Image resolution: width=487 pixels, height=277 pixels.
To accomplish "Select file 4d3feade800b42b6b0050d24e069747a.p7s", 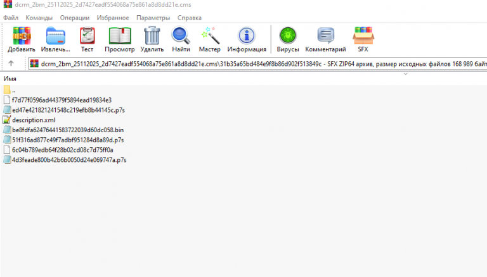I will coord(69,160).
